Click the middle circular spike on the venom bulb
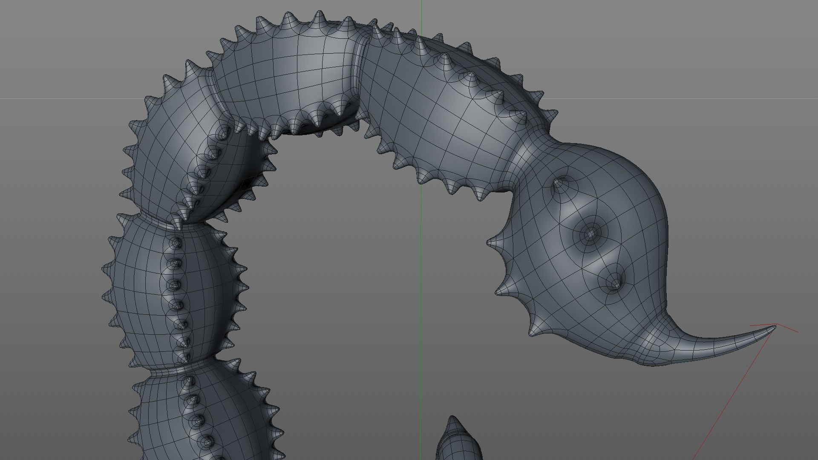 click(x=590, y=234)
